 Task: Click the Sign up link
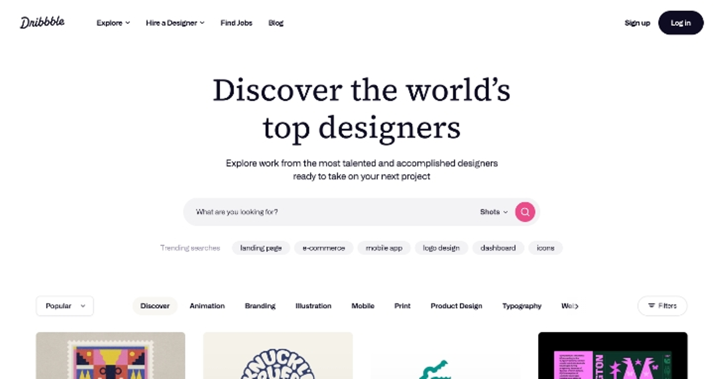coord(637,23)
